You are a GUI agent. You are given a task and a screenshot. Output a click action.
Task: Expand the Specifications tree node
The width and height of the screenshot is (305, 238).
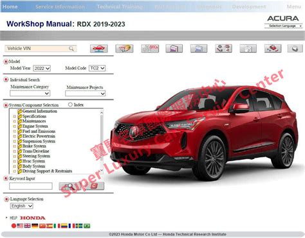click(14, 117)
